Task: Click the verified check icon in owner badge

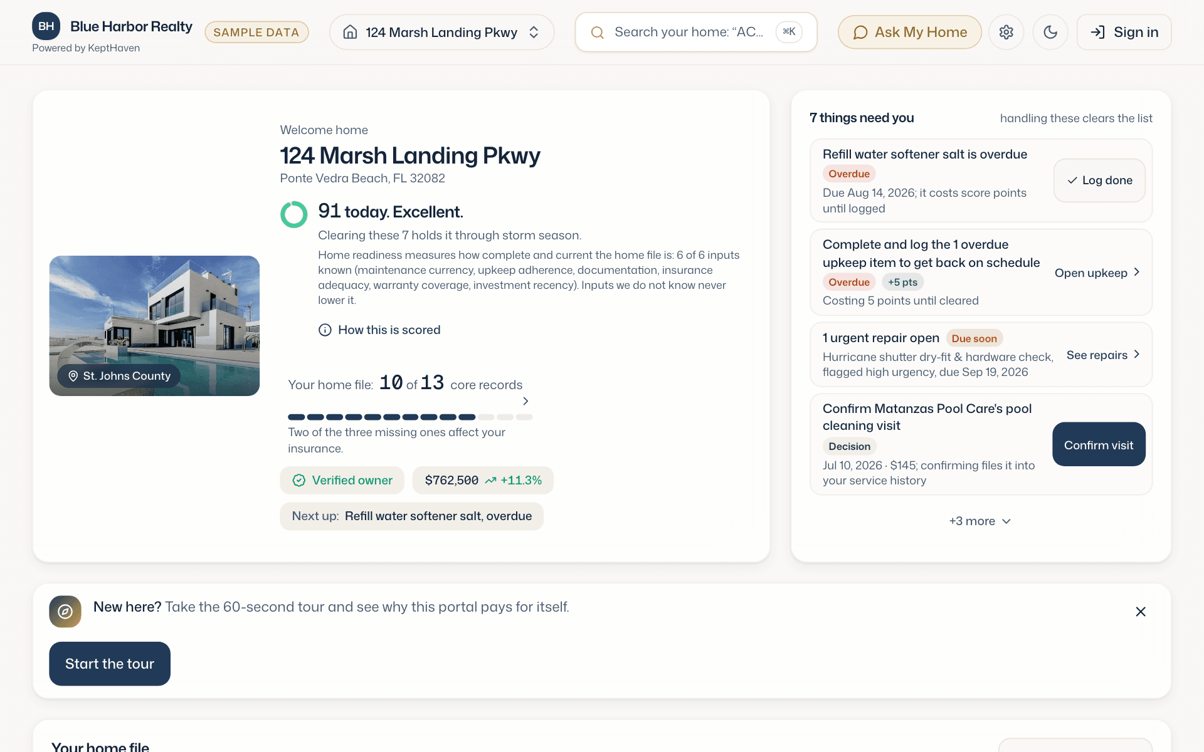Action: (299, 480)
